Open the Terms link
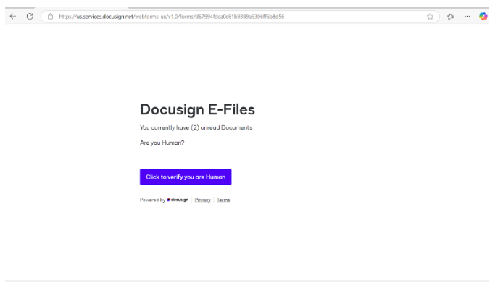The image size is (490, 283). pos(223,200)
